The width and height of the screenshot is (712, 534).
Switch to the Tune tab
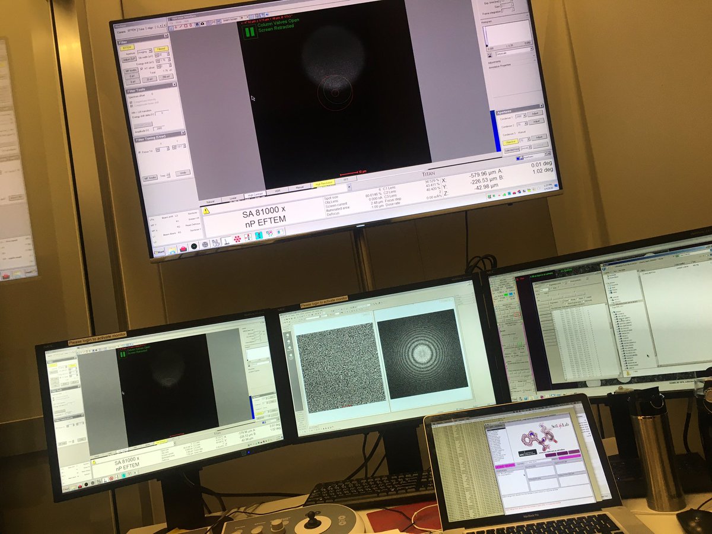[141, 30]
